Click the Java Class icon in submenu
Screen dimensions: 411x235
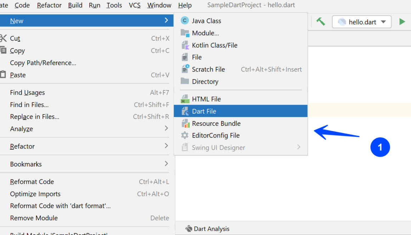pos(185,21)
